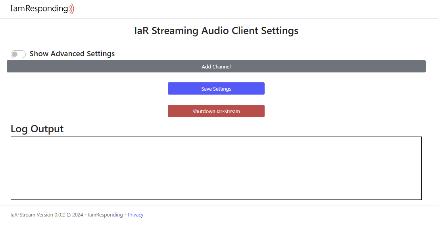The image size is (438, 226).
Task: Click inside the Log Output box
Action: pyautogui.click(x=216, y=168)
